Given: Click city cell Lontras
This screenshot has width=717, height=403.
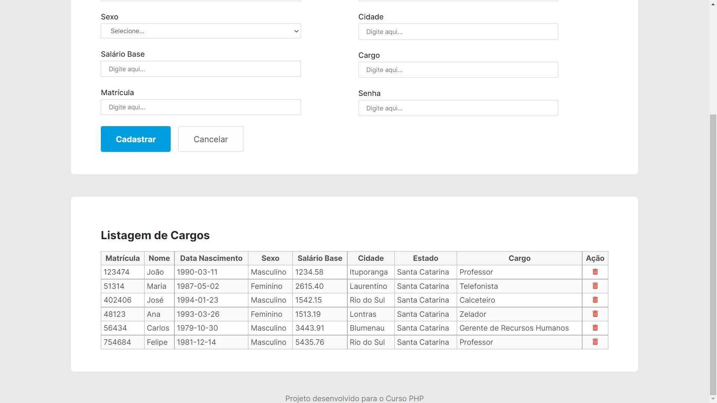Looking at the screenshot, I should coord(371,314).
